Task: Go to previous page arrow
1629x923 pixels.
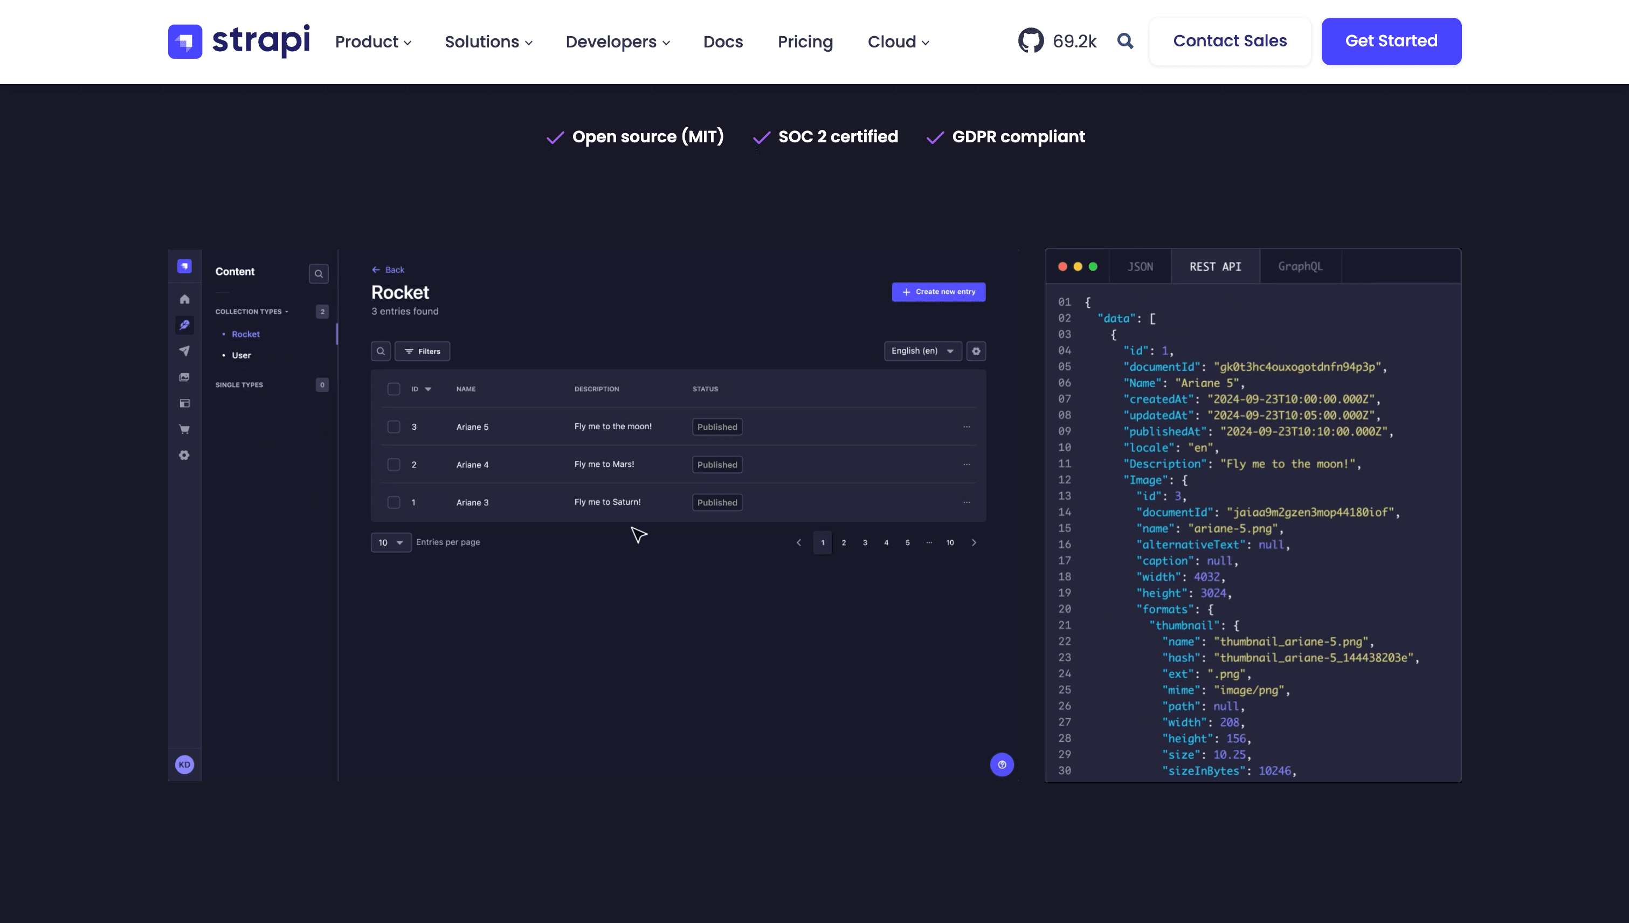Action: click(799, 543)
